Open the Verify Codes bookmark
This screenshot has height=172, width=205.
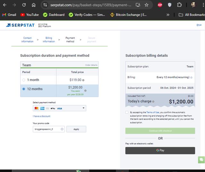coord(87,15)
